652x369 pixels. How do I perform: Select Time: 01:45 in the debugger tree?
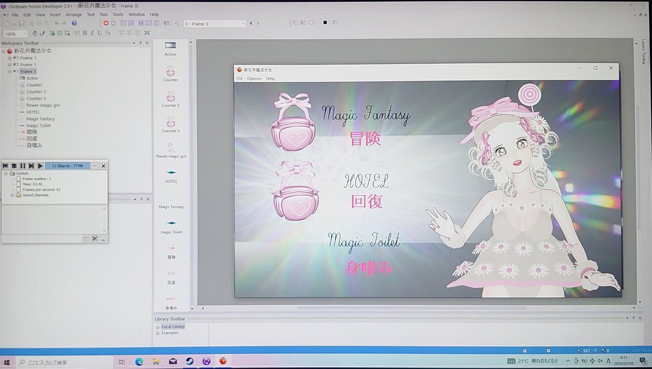[33, 184]
